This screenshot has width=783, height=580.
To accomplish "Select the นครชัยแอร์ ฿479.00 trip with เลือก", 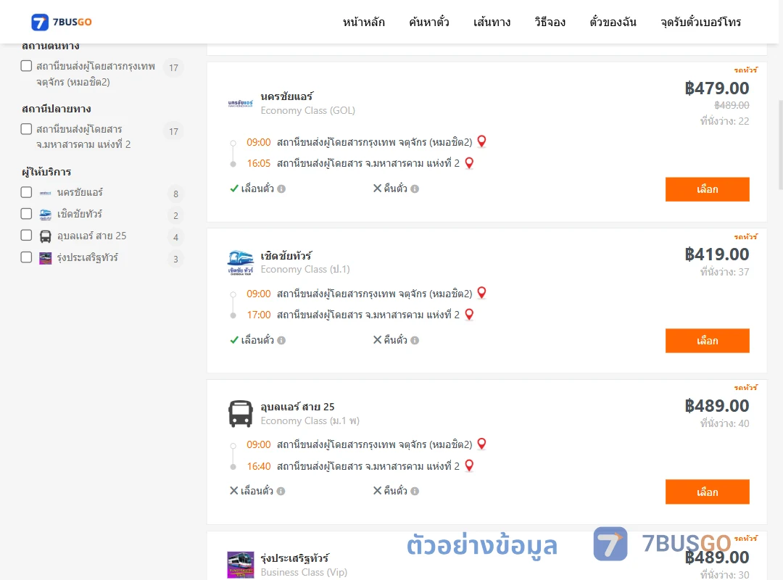I will 707,189.
